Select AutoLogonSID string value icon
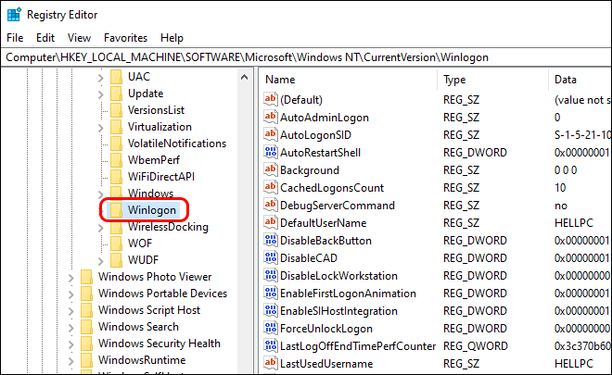Screen dimensions: 612x375 point(270,134)
